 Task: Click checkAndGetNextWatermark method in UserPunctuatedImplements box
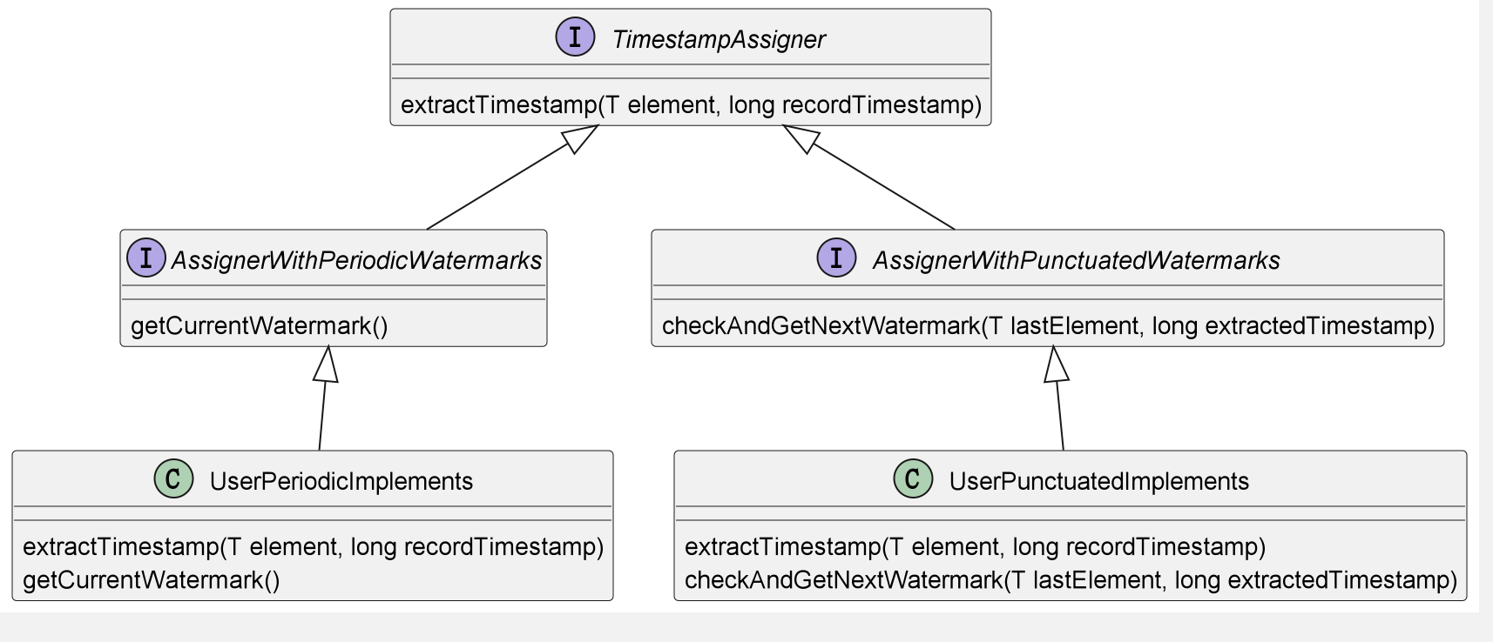point(1070,580)
